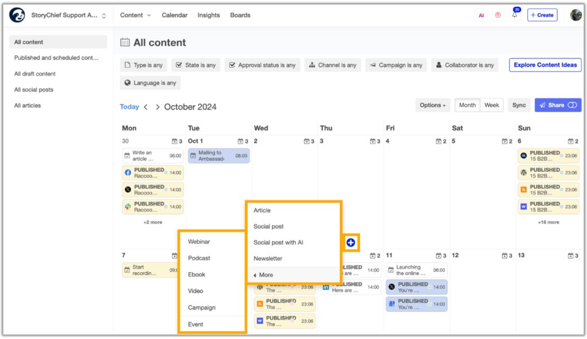Open the Collaborator is any filter
The image size is (587, 339).
pyautogui.click(x=464, y=65)
